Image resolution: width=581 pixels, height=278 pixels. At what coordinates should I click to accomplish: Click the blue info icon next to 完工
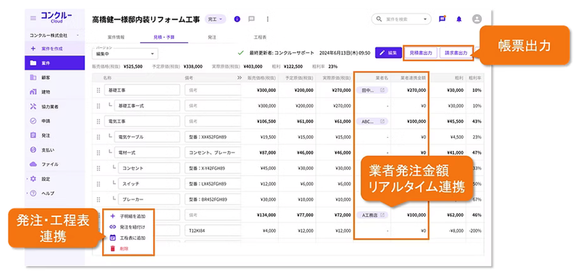tap(236, 19)
